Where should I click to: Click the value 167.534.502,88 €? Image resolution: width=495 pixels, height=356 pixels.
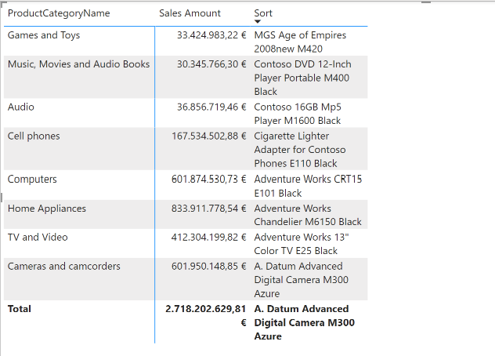click(208, 136)
